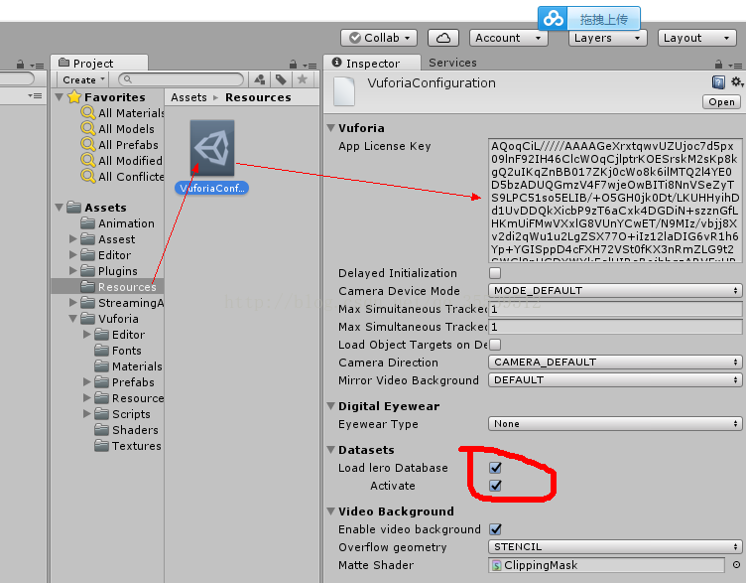
Task: Open the Collab dropdown
Action: 379,38
